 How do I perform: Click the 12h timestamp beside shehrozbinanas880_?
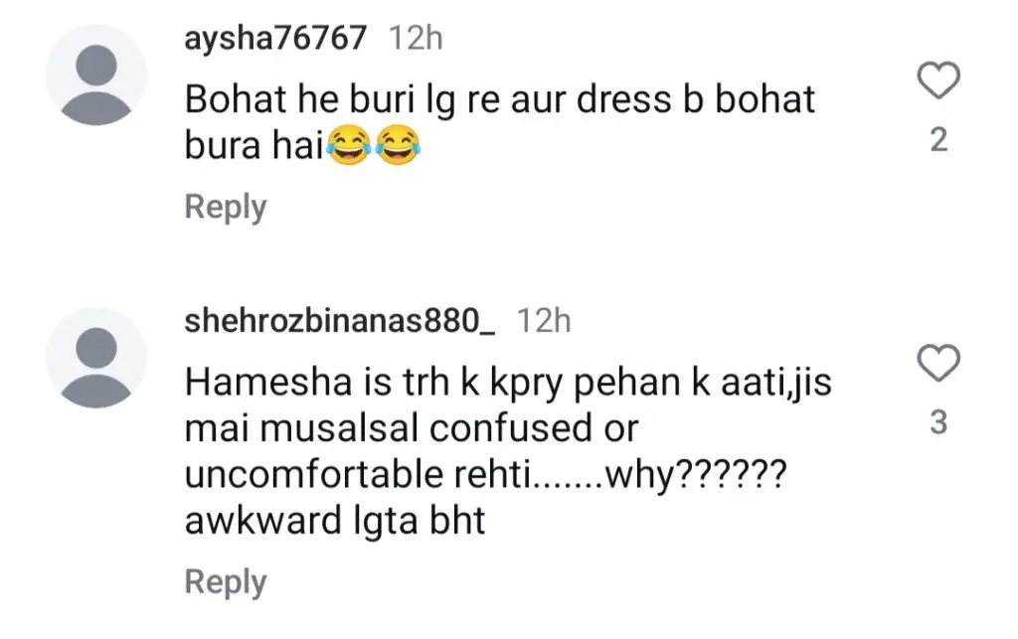[543, 321]
